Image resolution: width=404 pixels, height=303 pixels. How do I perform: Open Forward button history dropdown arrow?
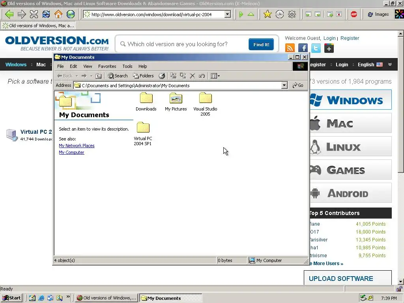[x=91, y=76]
